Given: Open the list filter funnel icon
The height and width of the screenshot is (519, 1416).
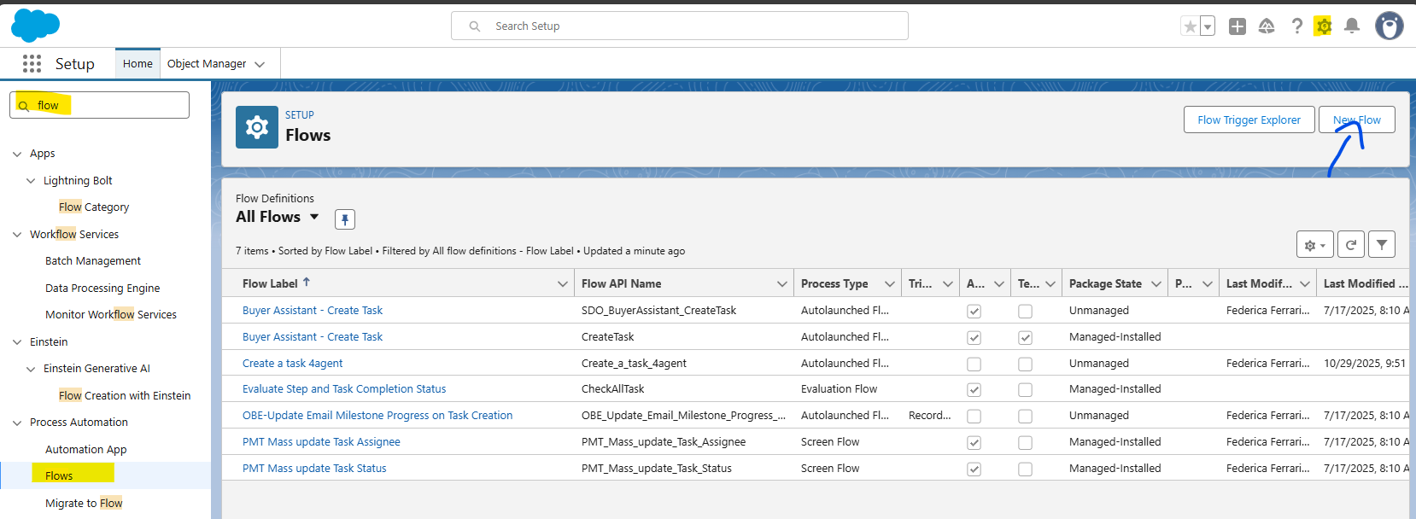Looking at the screenshot, I should 1381,245.
